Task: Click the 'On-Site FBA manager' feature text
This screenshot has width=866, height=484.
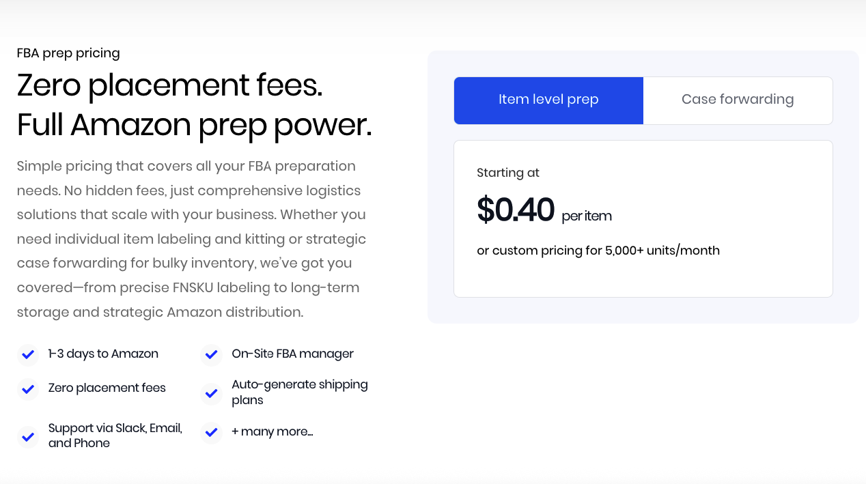Action: tap(292, 354)
